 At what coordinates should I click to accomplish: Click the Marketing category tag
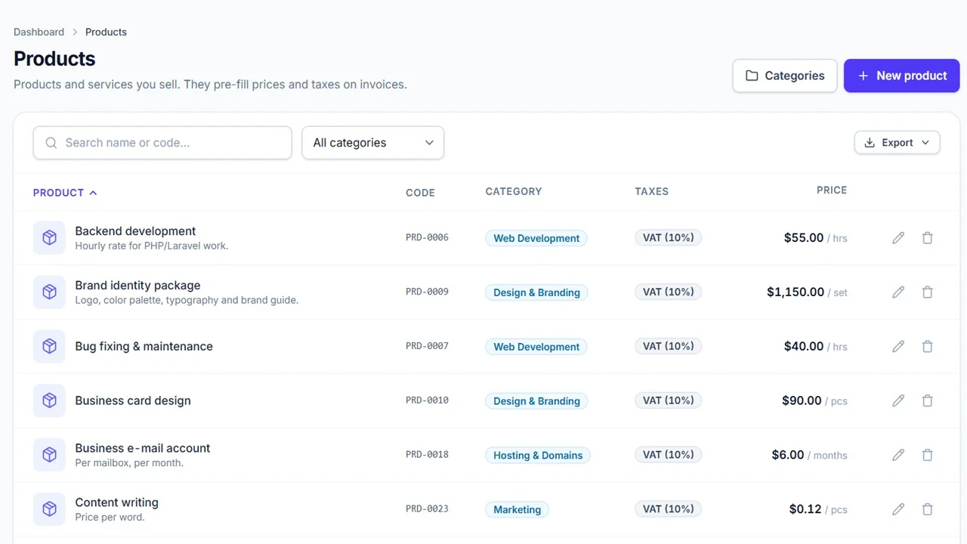[x=517, y=509]
